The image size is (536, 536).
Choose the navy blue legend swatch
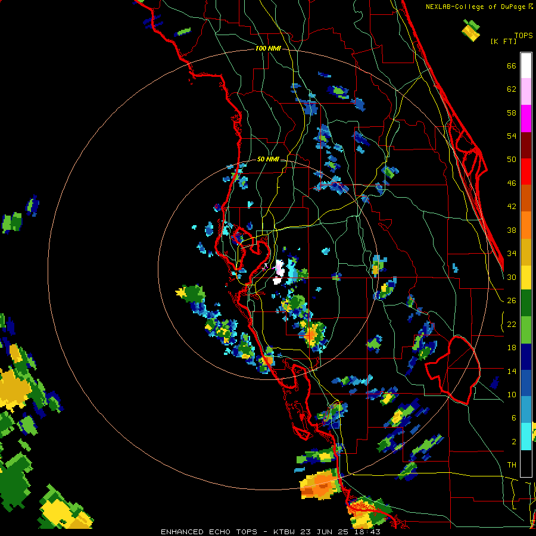pos(526,357)
